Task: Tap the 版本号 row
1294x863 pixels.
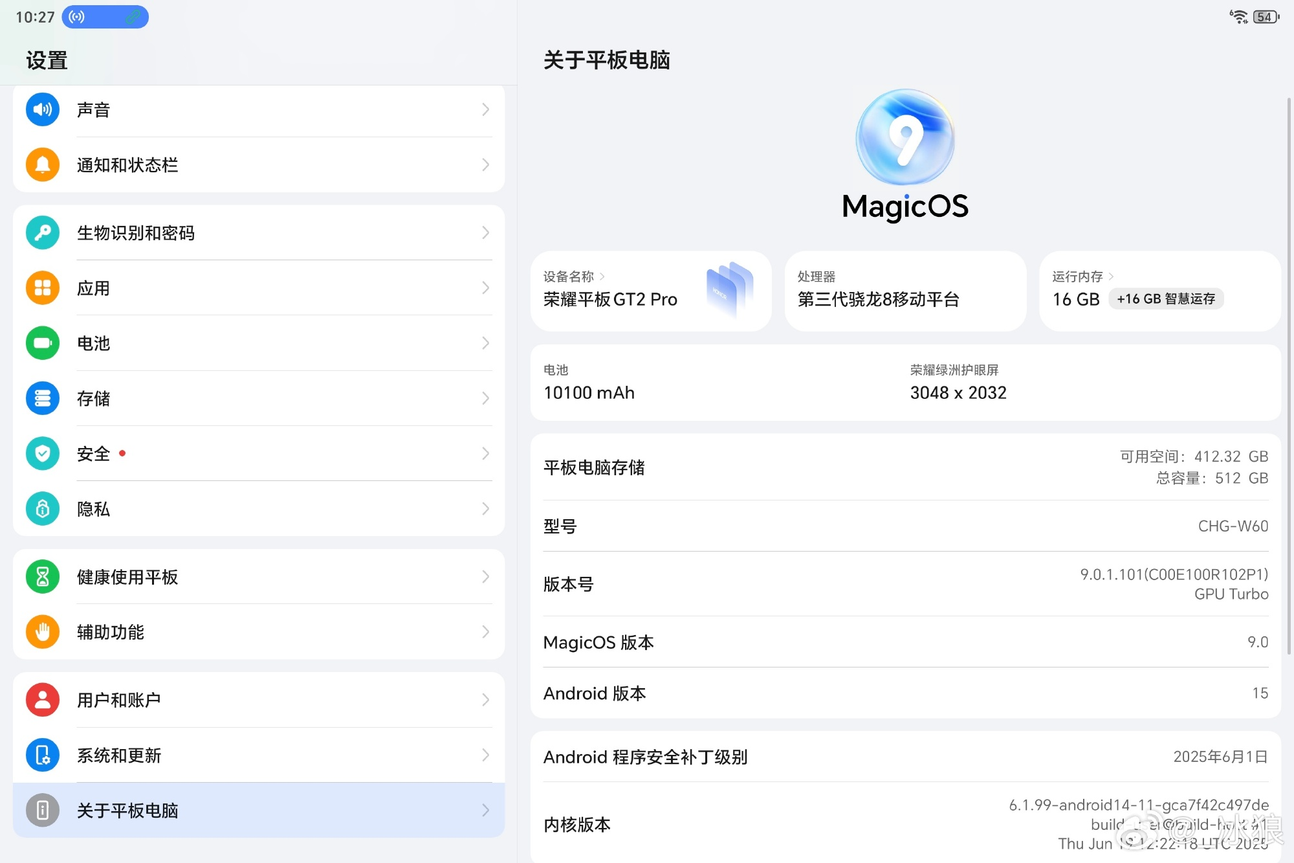Action: click(x=906, y=584)
